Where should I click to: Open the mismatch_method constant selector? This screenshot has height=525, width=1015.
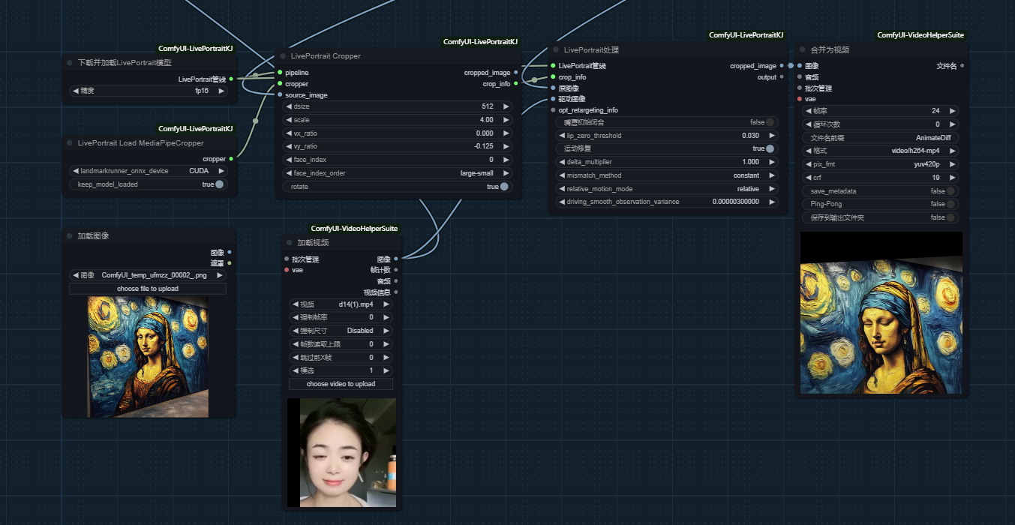pyautogui.click(x=667, y=175)
